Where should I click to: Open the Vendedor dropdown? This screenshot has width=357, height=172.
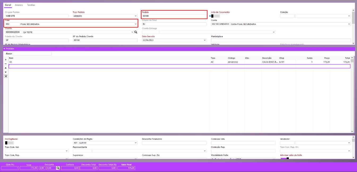coord(349,143)
